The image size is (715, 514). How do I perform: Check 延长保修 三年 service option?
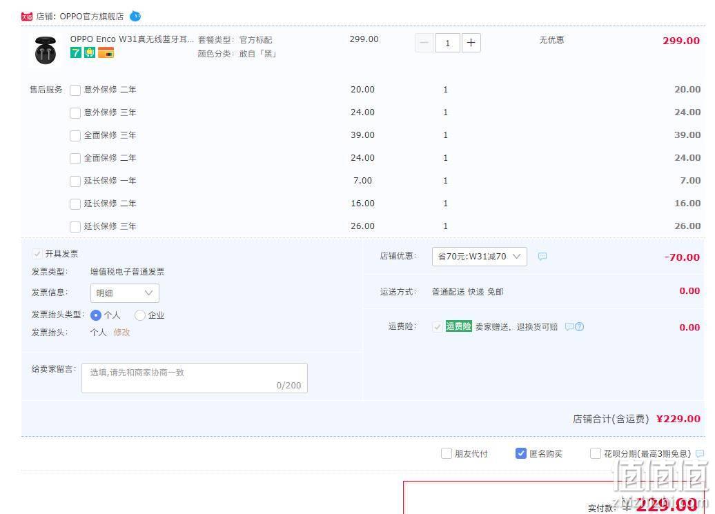75,227
